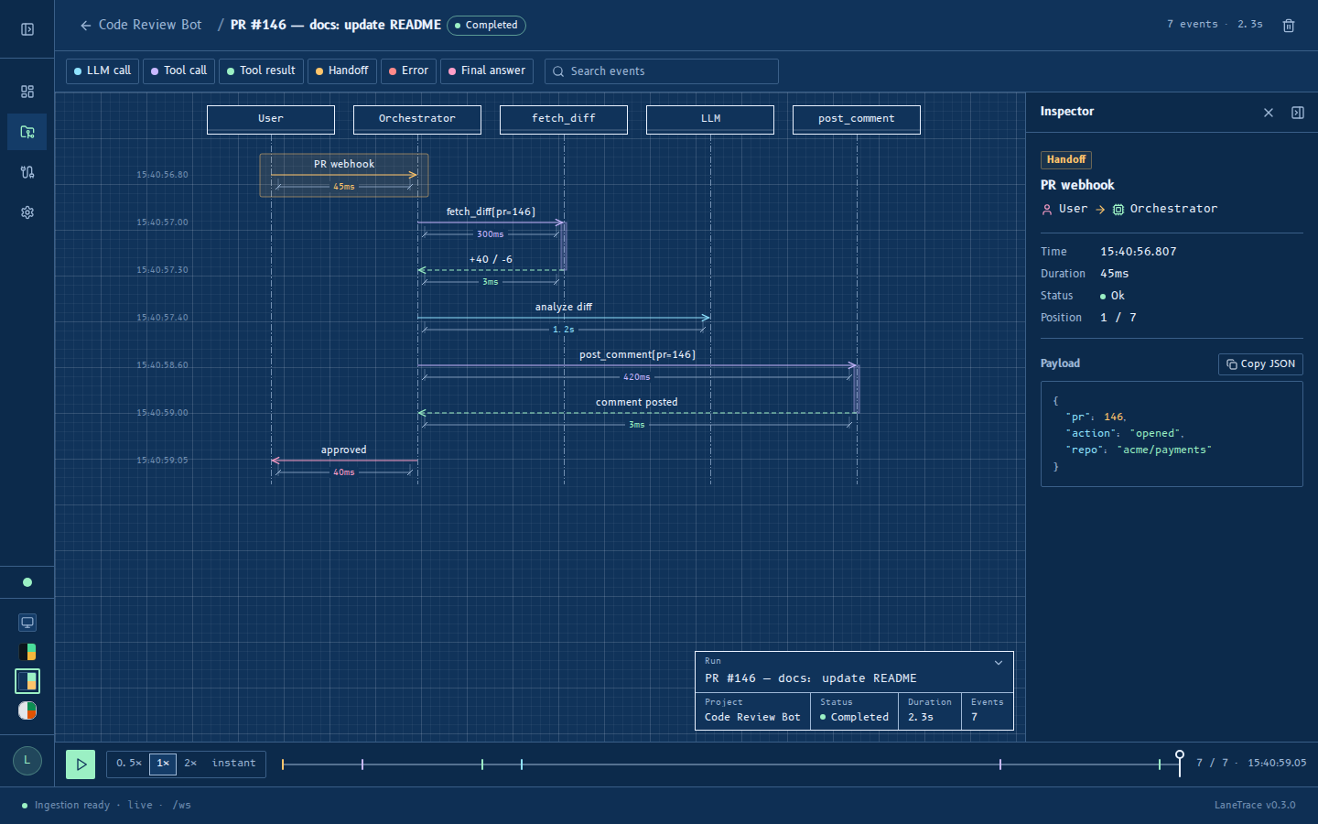Viewport: 1318px width, 824px height.
Task: Click the fetch_diff lane header
Action: coord(564,119)
